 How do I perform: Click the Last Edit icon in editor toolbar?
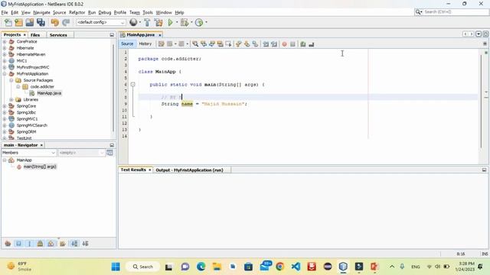162,44
